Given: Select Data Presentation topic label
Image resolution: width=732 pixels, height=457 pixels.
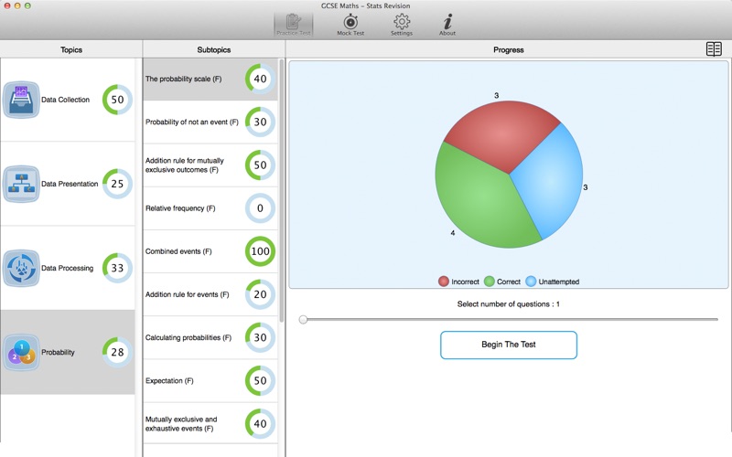Looking at the screenshot, I should 70,184.
